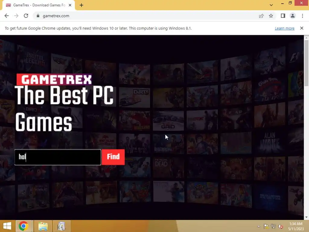Open Chrome three-dot menu

click(302, 16)
